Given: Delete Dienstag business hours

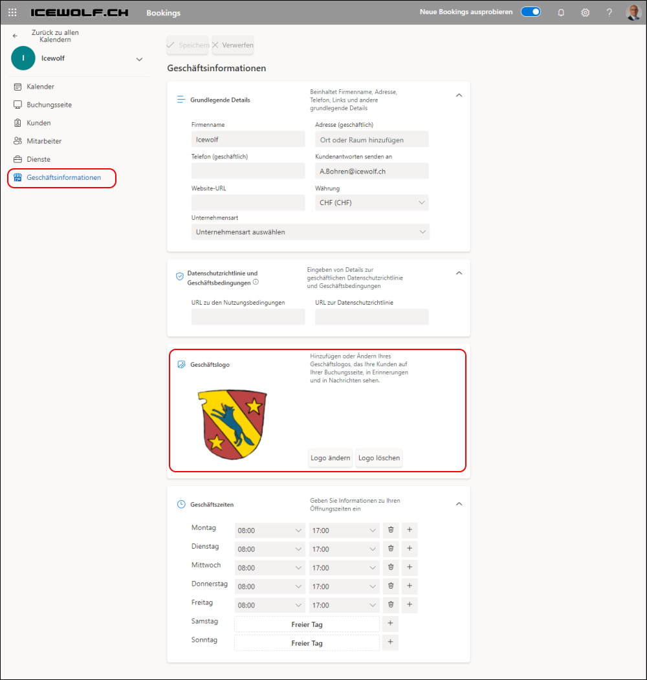Looking at the screenshot, I should 391,548.
